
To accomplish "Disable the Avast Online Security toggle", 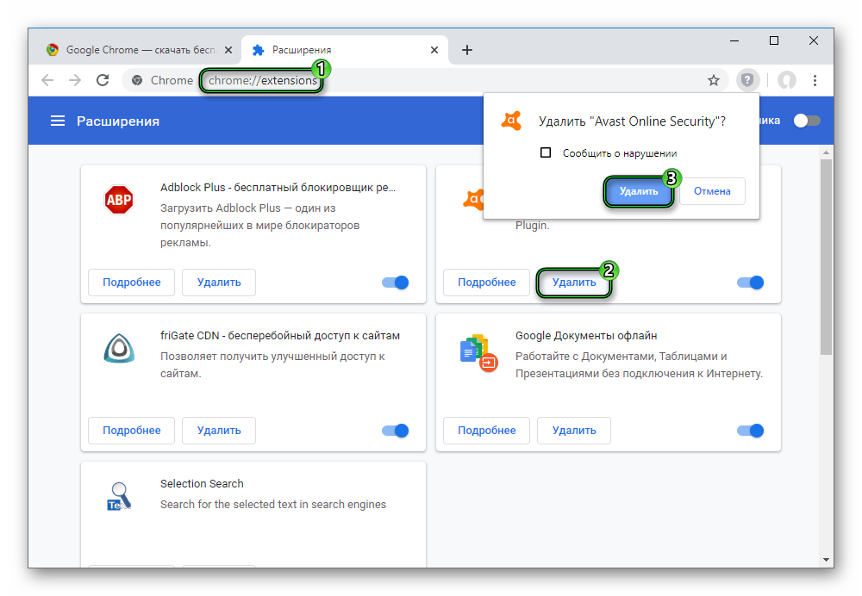I will pyautogui.click(x=751, y=282).
